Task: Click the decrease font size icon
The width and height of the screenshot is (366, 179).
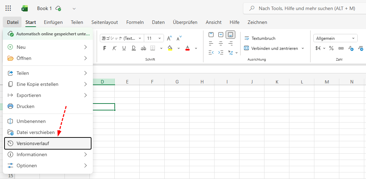Action: click(179, 38)
